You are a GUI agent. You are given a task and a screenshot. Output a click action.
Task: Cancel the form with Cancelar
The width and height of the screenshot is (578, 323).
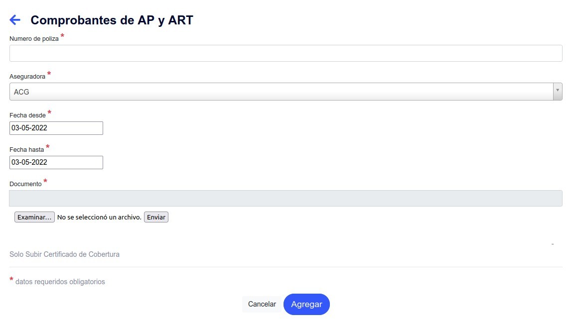[x=262, y=304]
